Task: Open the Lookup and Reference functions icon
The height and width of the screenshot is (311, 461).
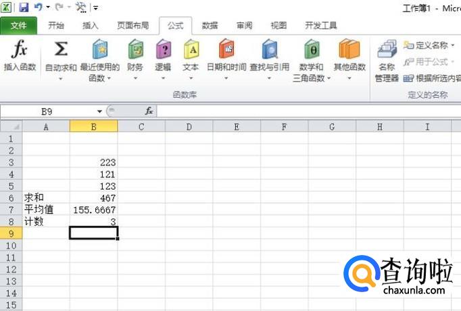Action: point(270,49)
